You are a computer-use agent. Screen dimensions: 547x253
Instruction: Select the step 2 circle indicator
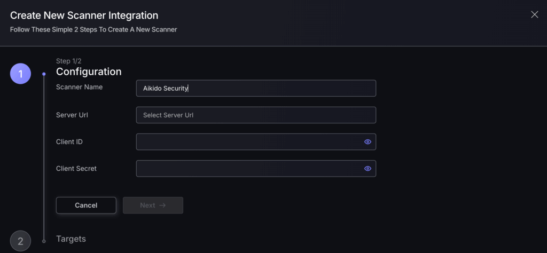click(21, 241)
